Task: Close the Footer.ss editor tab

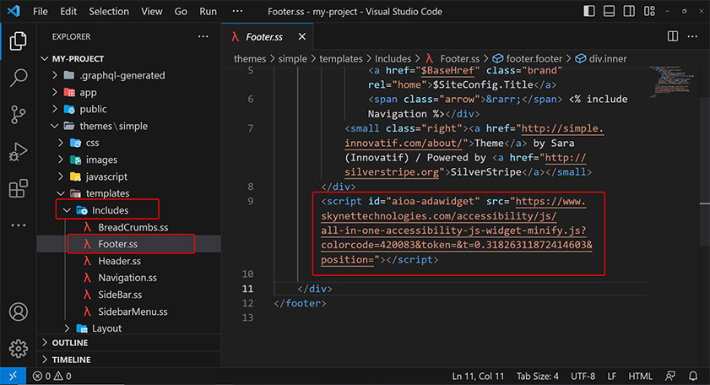Action: pyautogui.click(x=302, y=36)
